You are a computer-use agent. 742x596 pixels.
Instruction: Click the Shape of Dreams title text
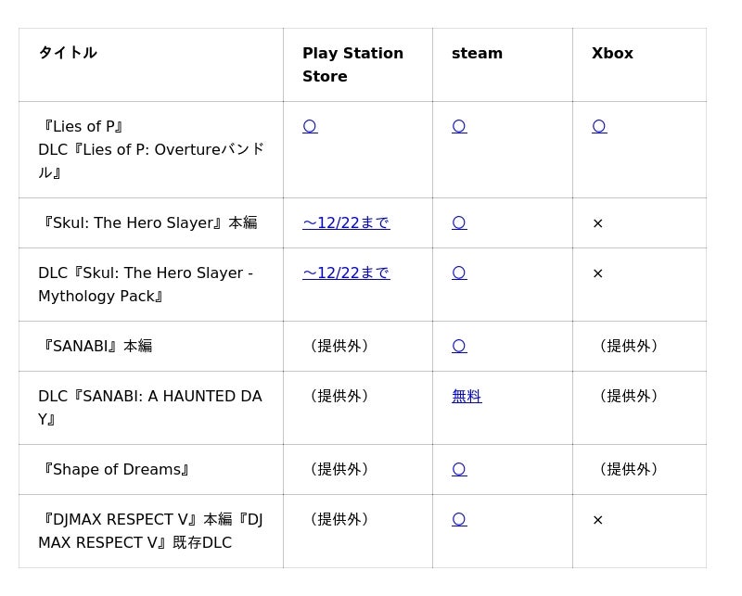point(116,469)
